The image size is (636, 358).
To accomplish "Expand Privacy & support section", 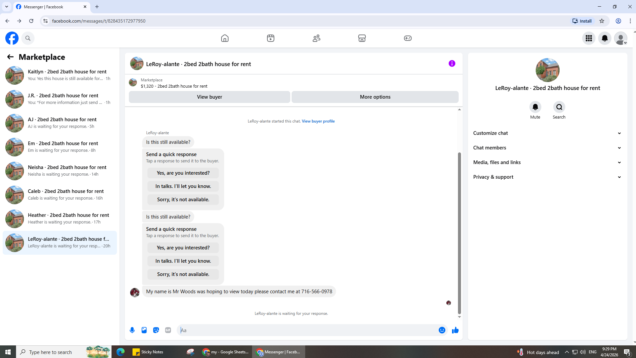I will pyautogui.click(x=547, y=177).
